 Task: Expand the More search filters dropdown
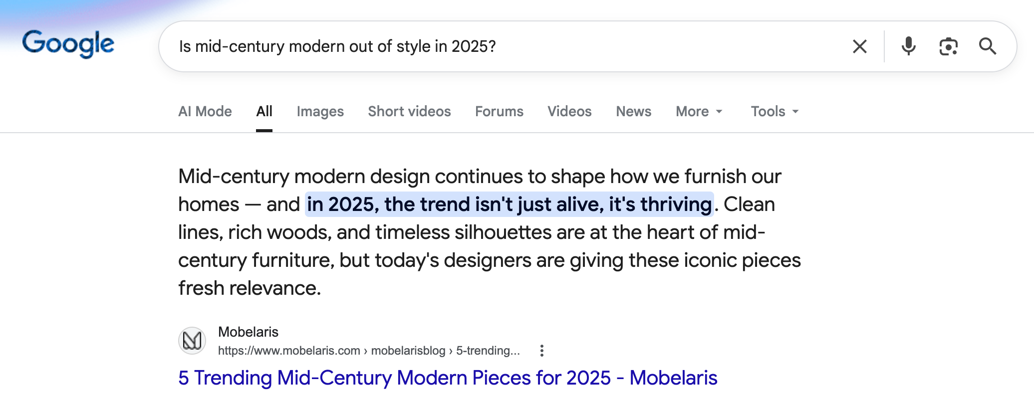[x=699, y=111]
